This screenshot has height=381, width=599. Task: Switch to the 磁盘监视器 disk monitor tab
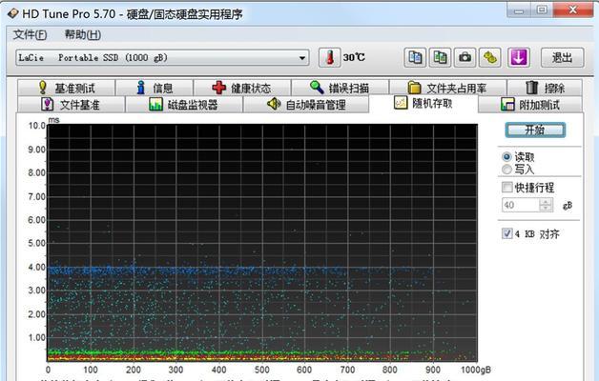(184, 105)
